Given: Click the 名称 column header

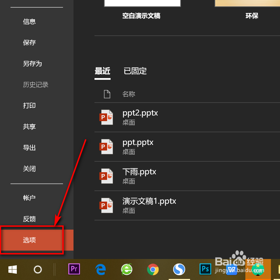Looking at the screenshot, I should (x=128, y=94).
